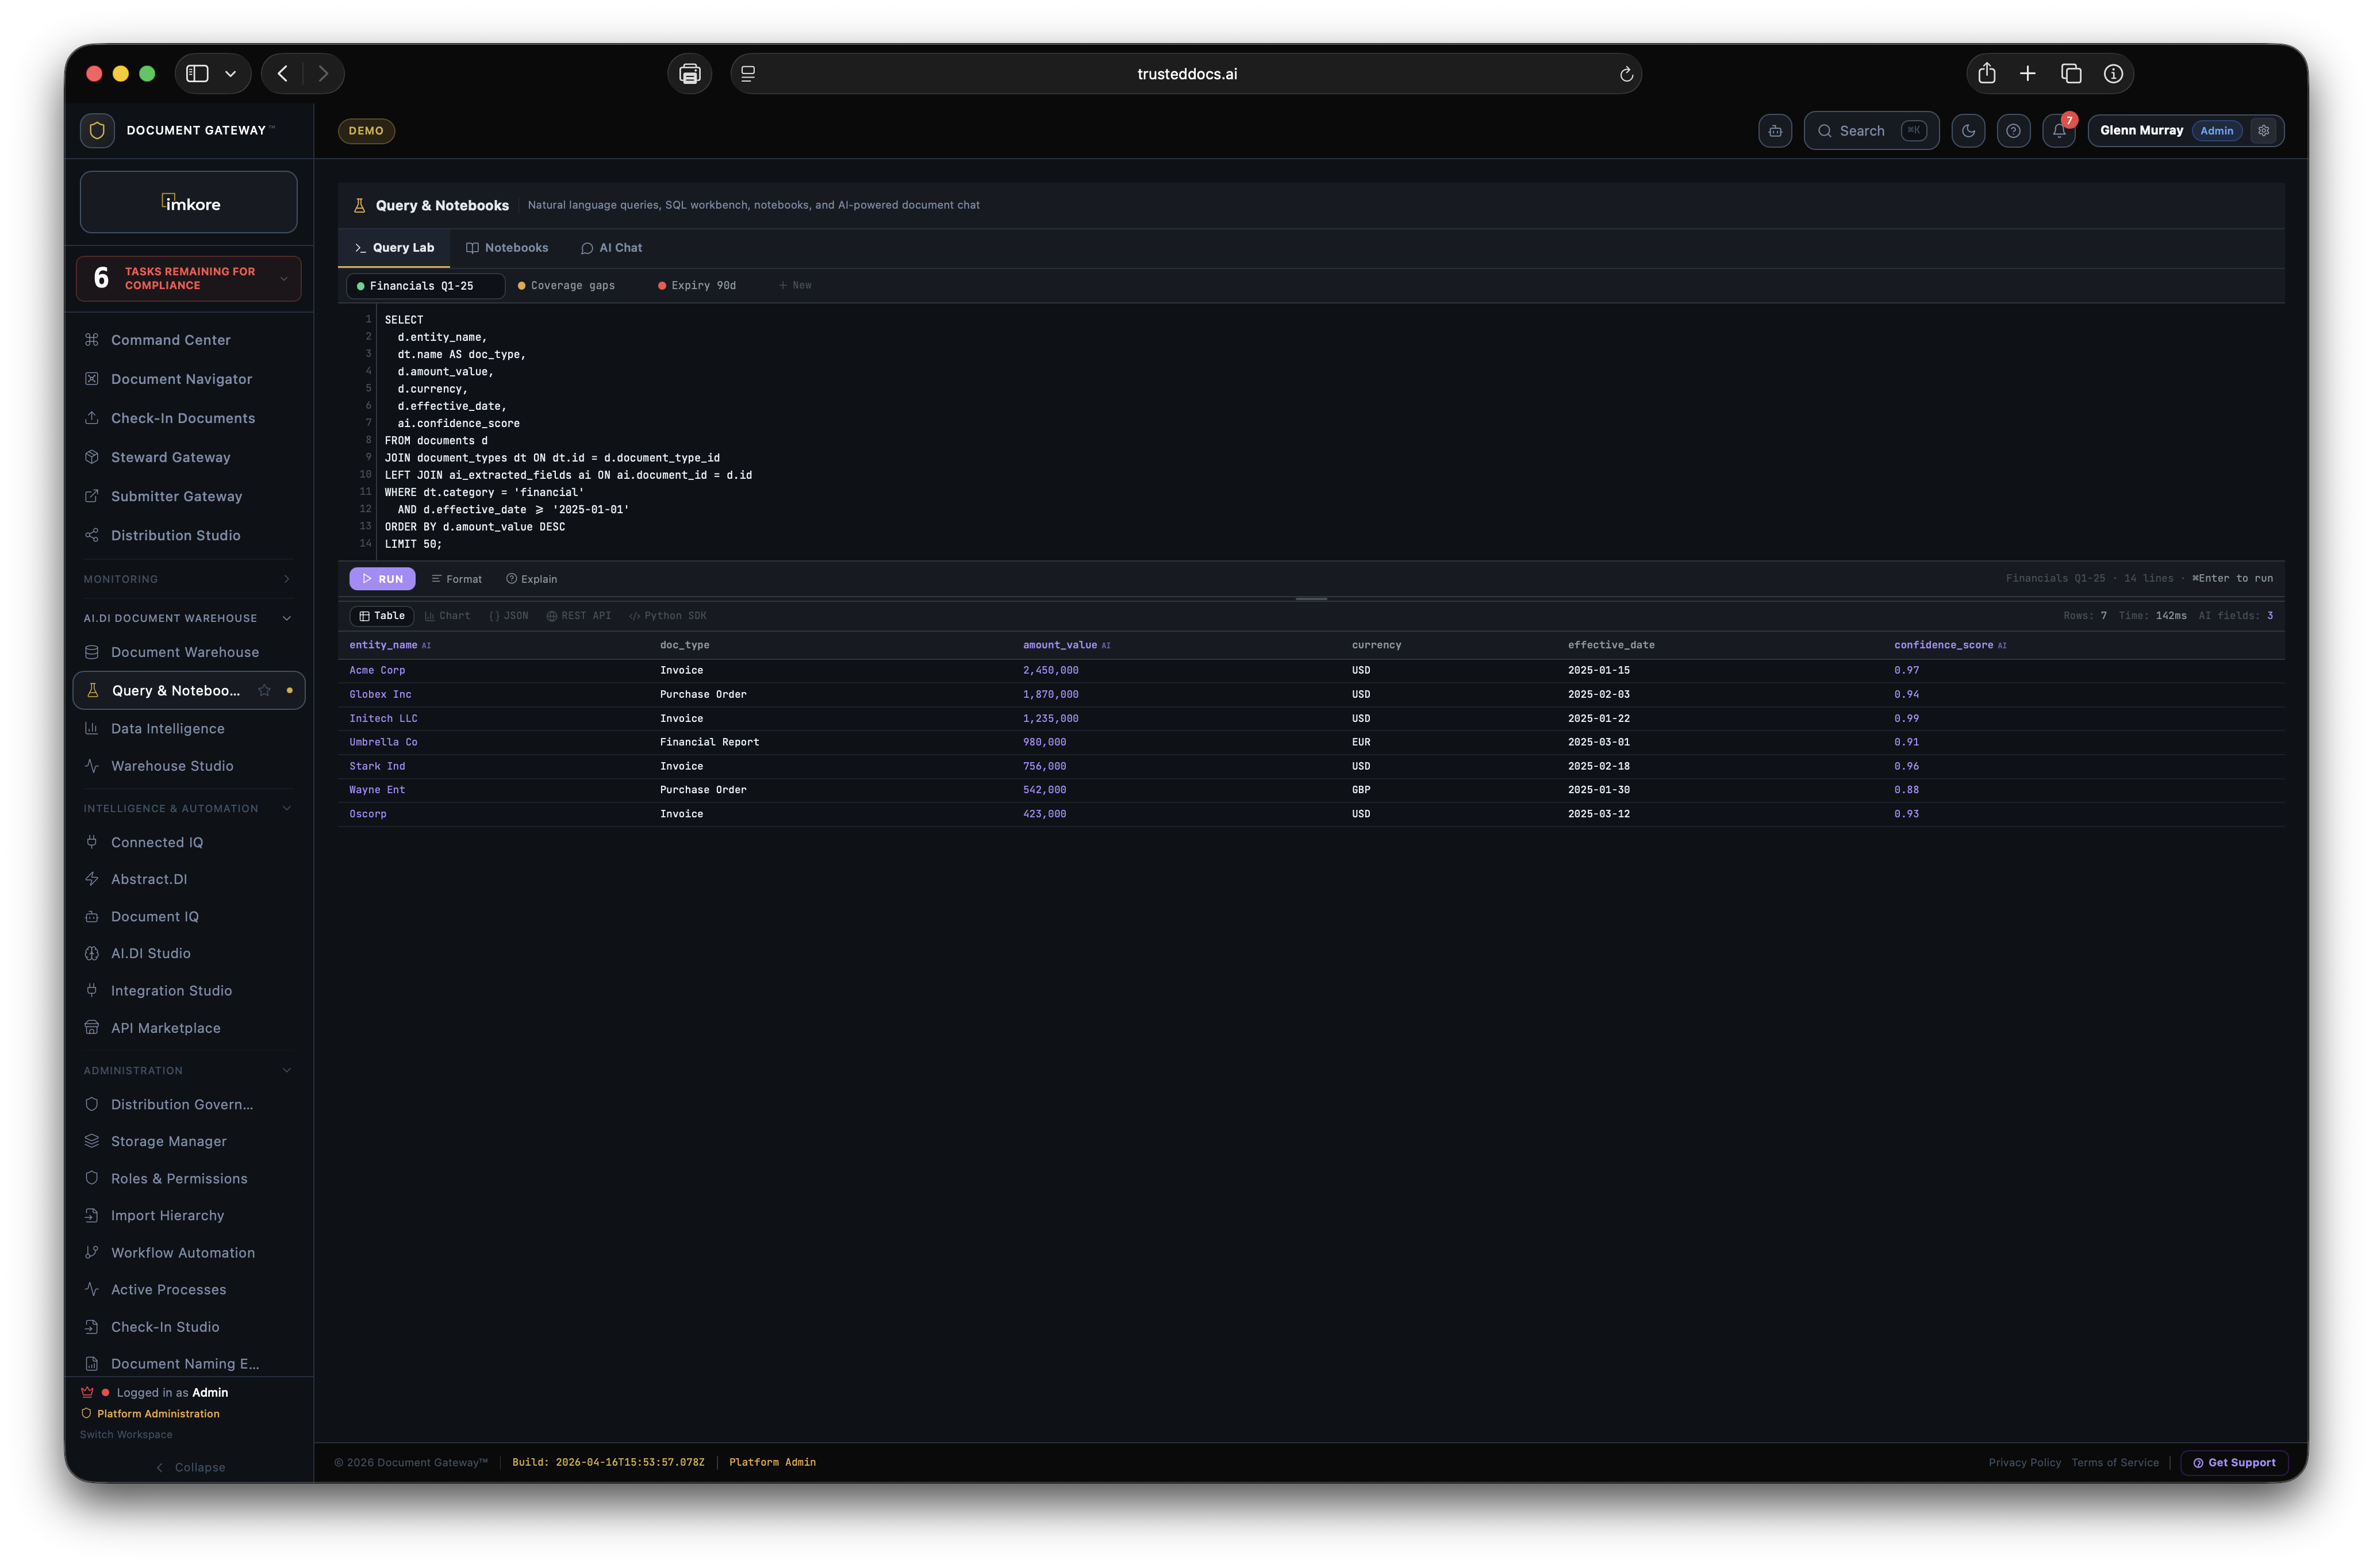Open browser sidebar options chevron

coord(230,74)
